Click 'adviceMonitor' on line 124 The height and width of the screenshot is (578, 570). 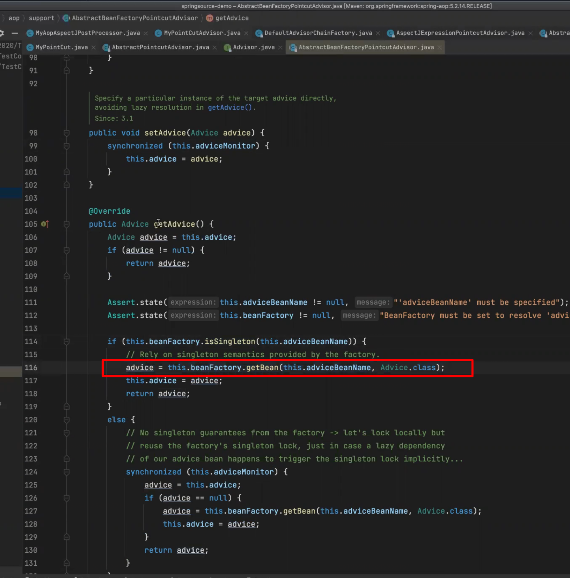(x=244, y=472)
